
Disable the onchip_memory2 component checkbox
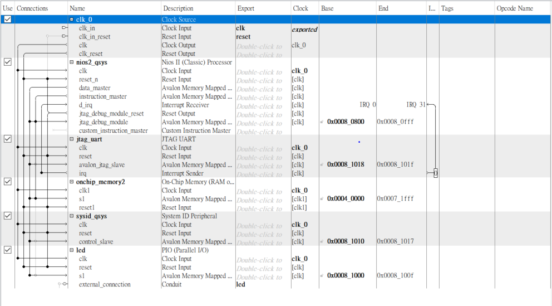coord(7,182)
